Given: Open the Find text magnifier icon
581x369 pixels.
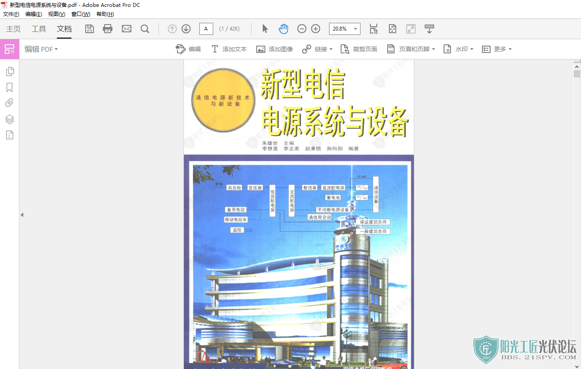Looking at the screenshot, I should coord(145,29).
